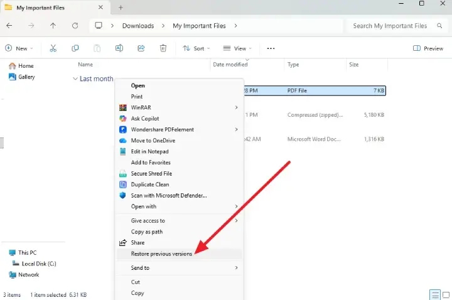Sort by Size column header
The image size is (452, 300).
353,65
